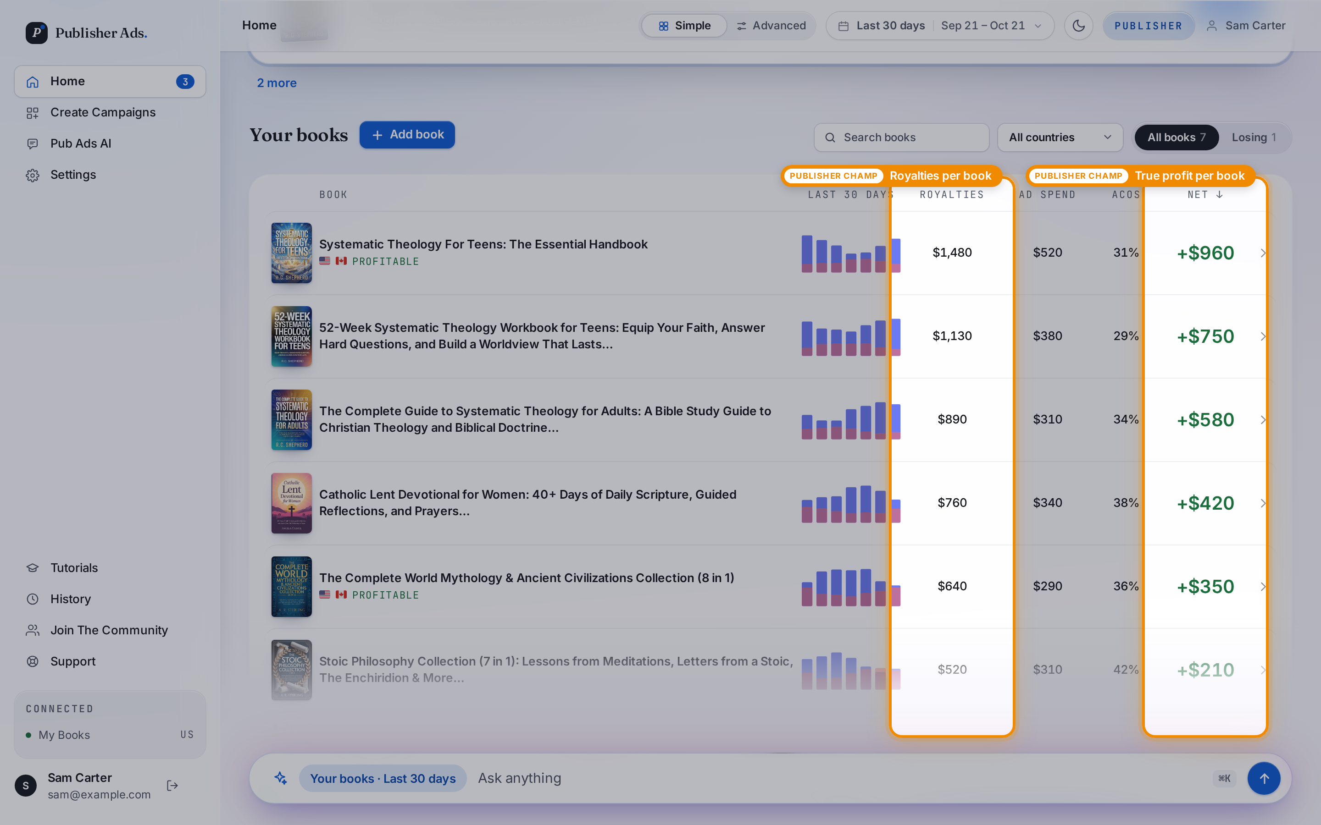Viewport: 1321px width, 825px height.
Task: Filter to Losing 1 books
Action: pyautogui.click(x=1254, y=137)
